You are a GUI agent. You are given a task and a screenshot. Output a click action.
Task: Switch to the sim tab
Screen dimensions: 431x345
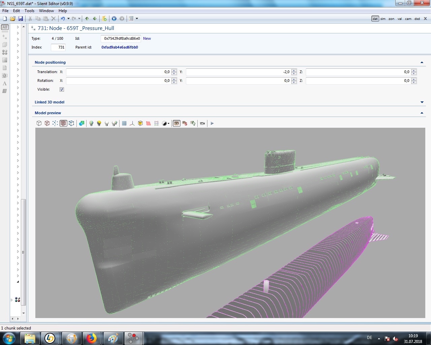pyautogui.click(x=383, y=19)
